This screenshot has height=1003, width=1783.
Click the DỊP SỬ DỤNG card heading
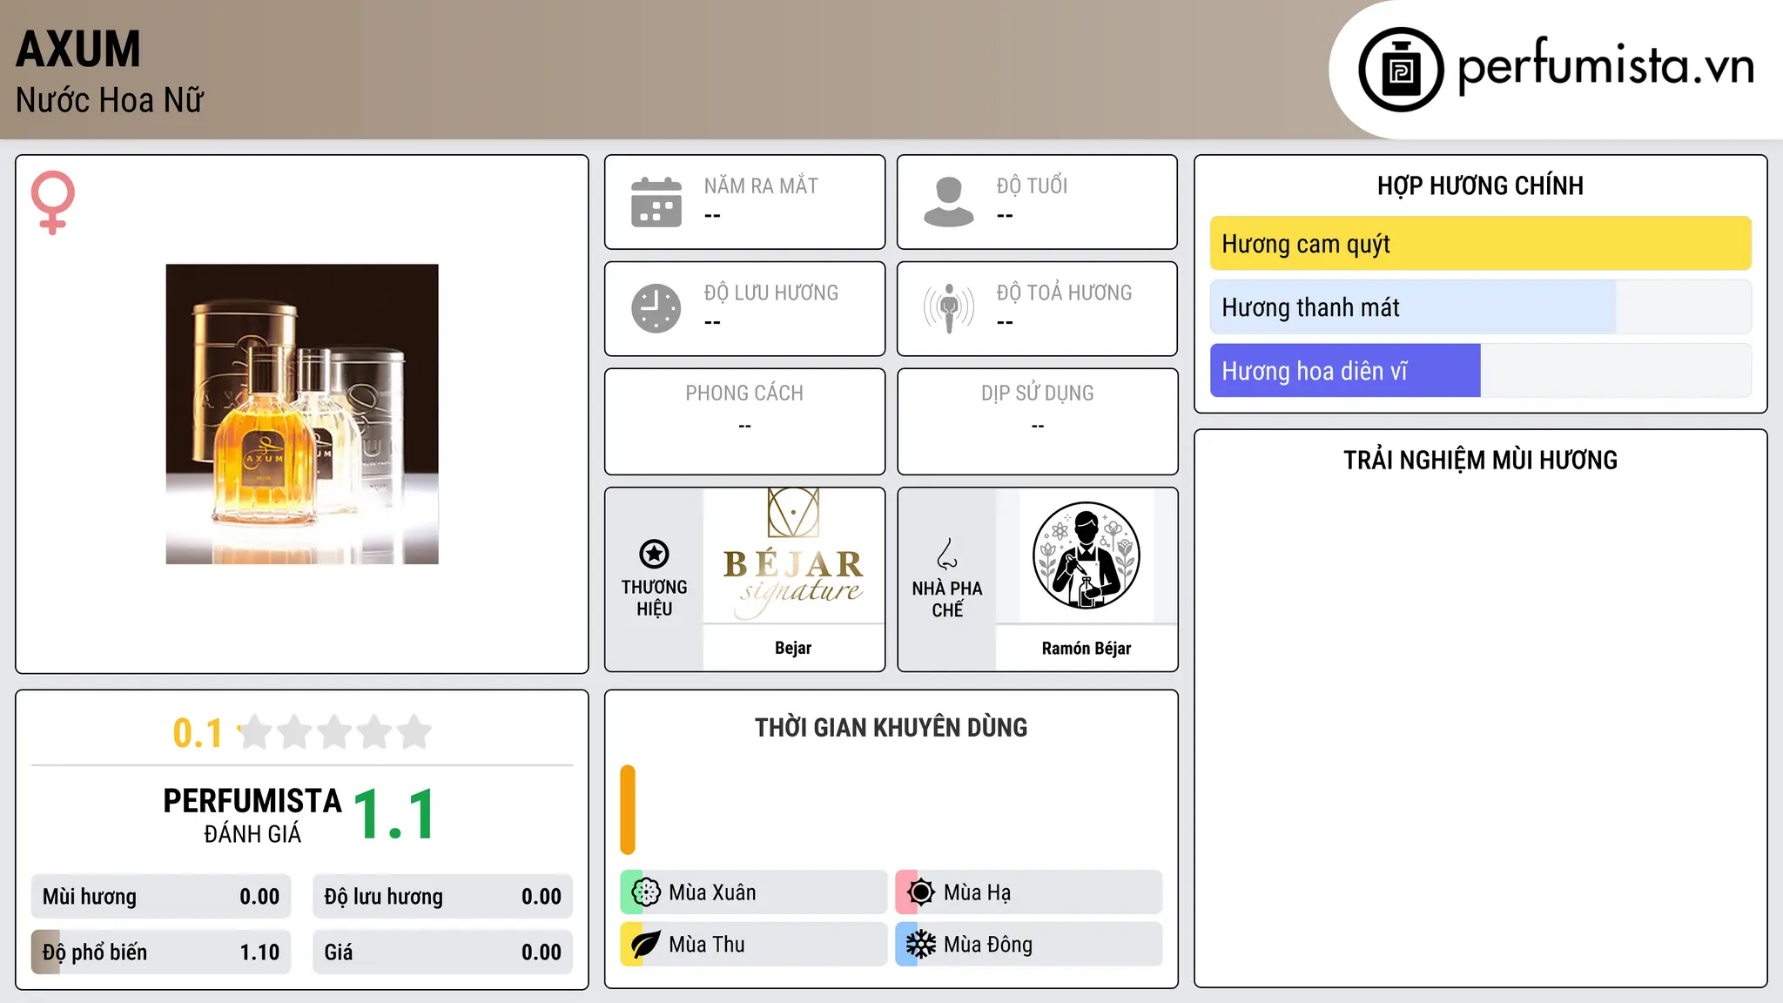click(1038, 394)
